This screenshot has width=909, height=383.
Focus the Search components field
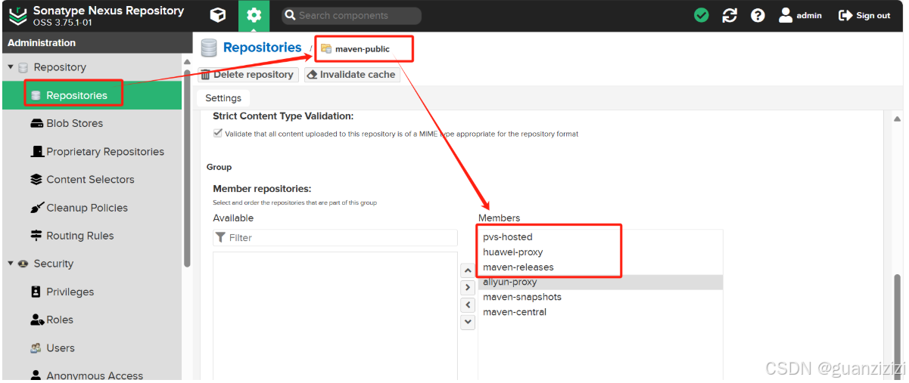point(352,15)
